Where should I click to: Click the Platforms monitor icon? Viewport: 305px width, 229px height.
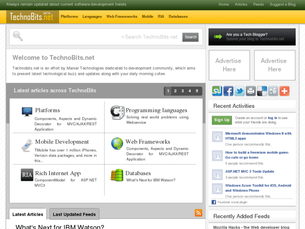[27, 112]
